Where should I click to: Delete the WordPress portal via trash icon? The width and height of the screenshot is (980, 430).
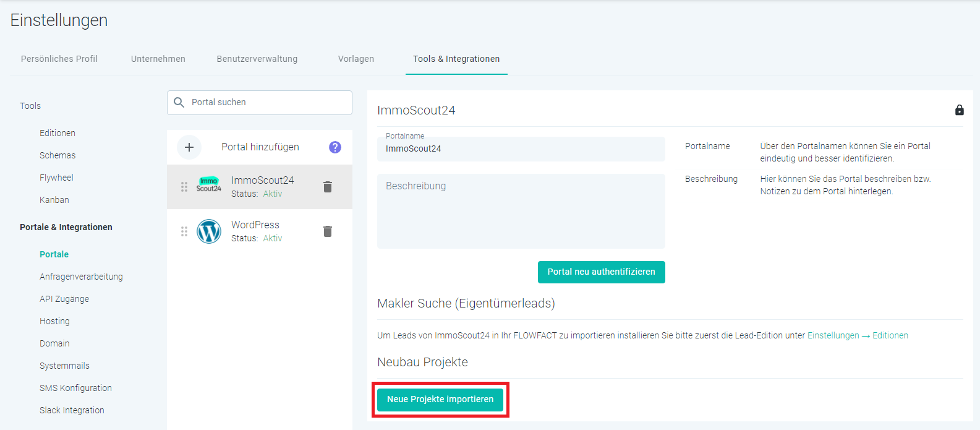[328, 231]
